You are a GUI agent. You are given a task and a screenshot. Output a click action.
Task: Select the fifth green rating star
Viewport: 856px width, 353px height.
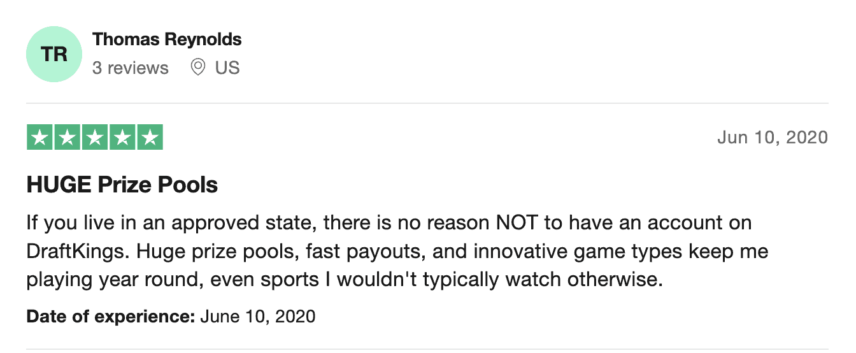tap(150, 138)
